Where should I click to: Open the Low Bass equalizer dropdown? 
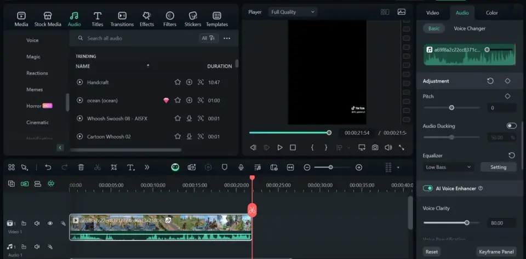(x=448, y=167)
